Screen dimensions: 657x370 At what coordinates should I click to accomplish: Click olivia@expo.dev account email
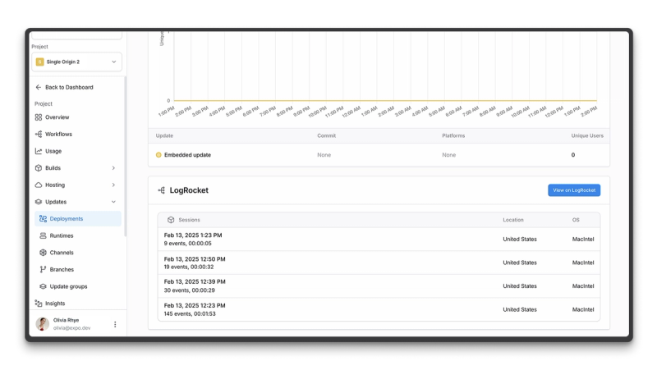pyautogui.click(x=71, y=328)
